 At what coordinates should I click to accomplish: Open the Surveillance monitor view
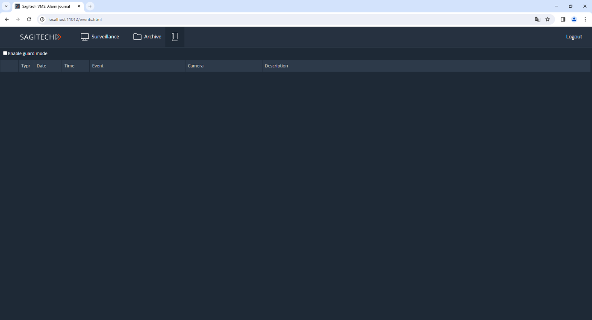pos(100,37)
